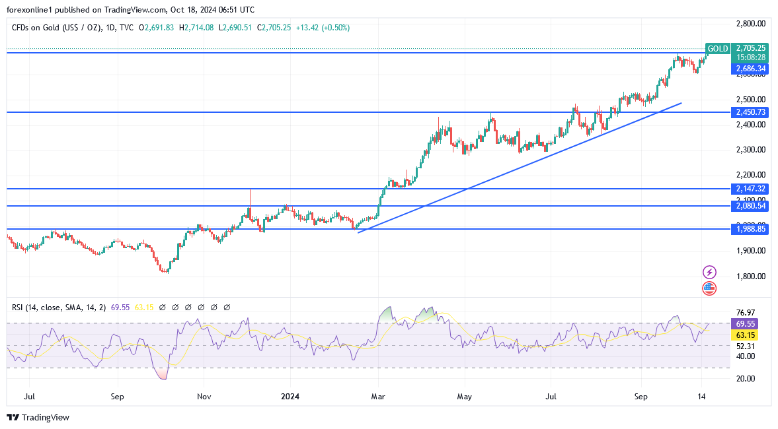The width and height of the screenshot is (778, 429).
Task: Select the 2,686.34 horizontal line label
Action: point(750,69)
